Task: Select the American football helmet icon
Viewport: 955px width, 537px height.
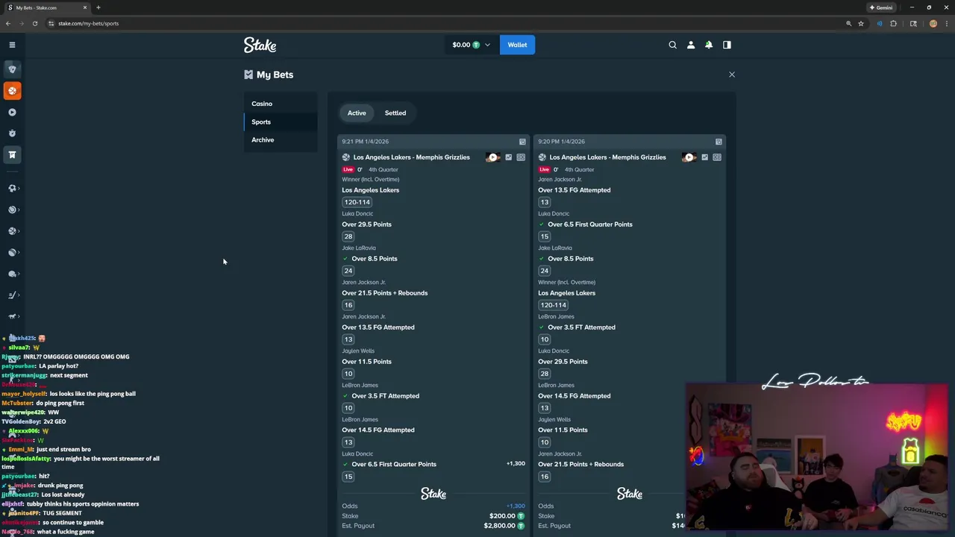Action: [x=12, y=274]
